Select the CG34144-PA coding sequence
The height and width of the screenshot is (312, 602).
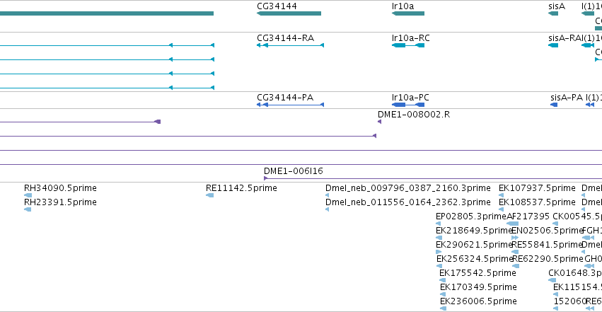(x=290, y=105)
